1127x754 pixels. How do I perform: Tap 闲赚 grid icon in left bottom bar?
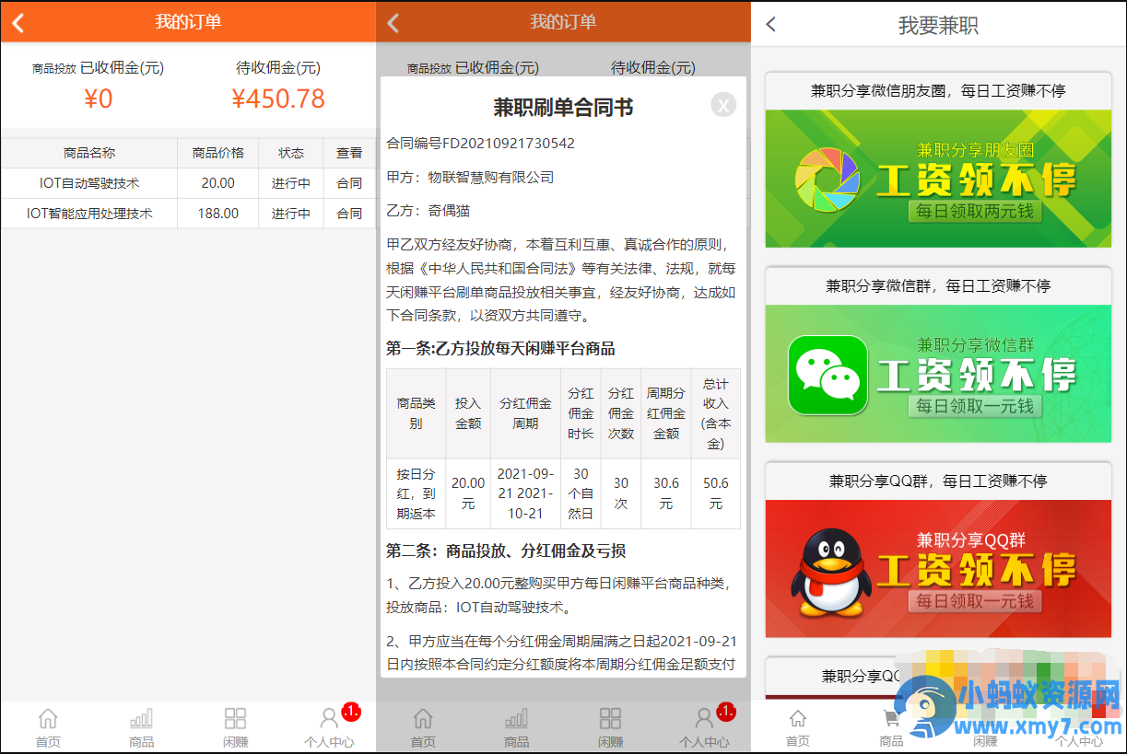pos(236,726)
